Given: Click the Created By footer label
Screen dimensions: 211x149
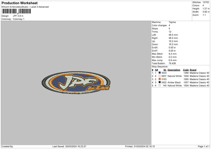Looking at the screenshot, I should click(7, 146).
